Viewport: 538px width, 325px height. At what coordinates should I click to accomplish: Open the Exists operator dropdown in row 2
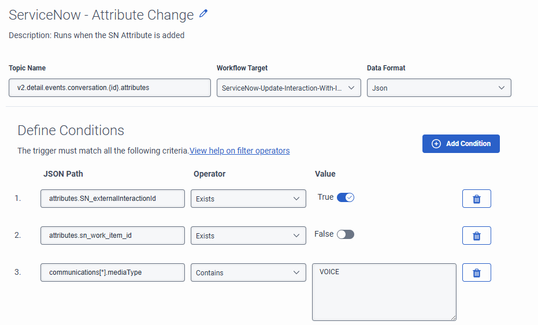(248, 236)
